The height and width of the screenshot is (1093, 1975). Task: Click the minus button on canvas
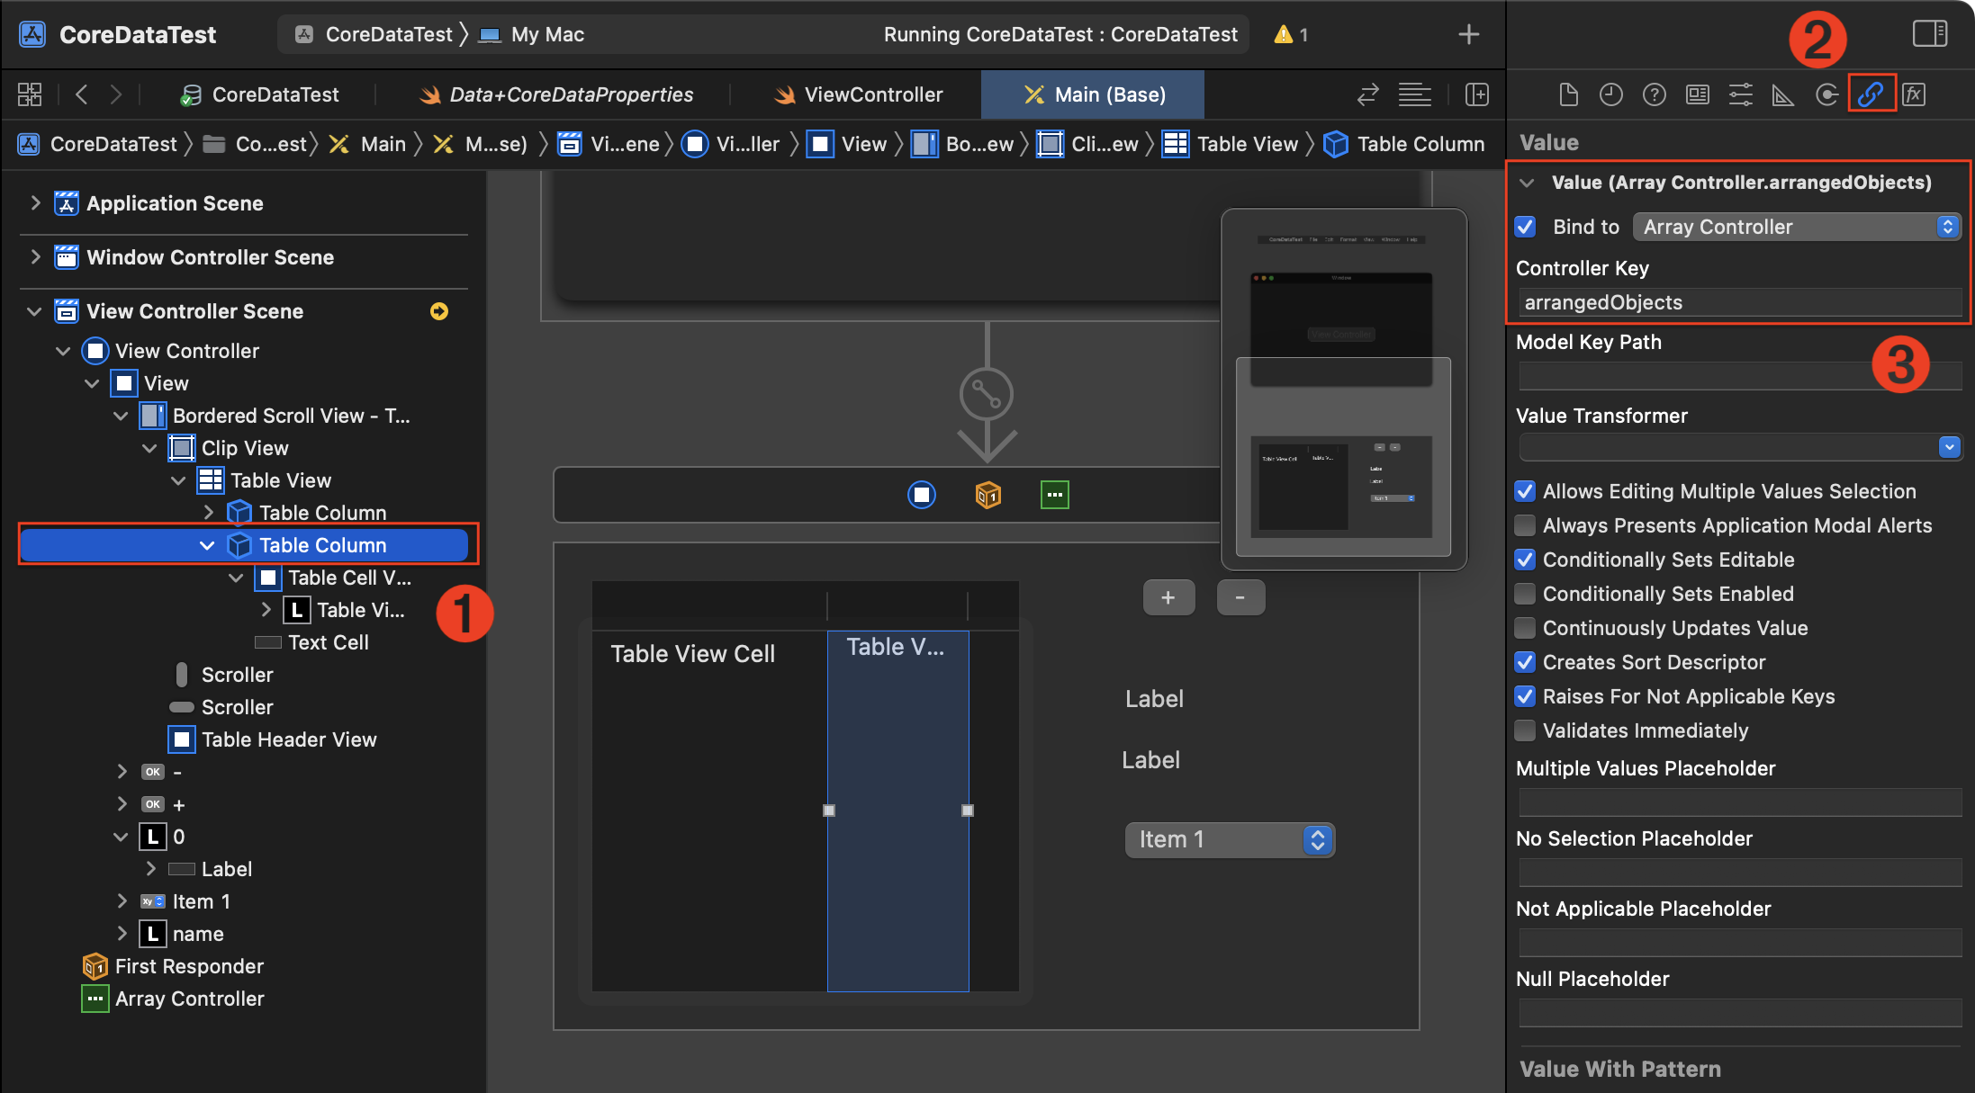tap(1240, 597)
